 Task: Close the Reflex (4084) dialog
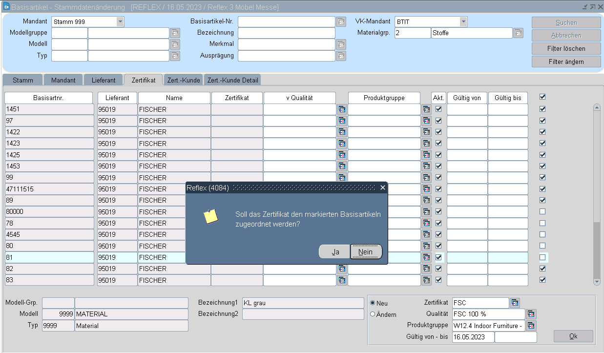[382, 187]
